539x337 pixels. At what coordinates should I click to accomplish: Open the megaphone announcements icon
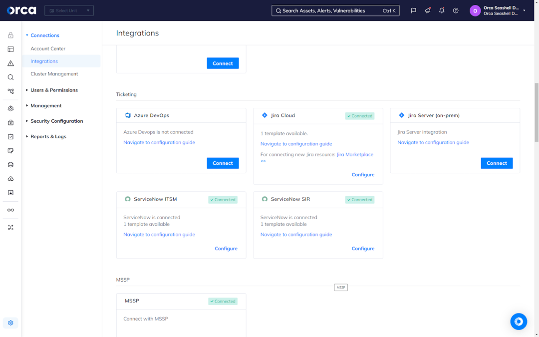tap(428, 10)
